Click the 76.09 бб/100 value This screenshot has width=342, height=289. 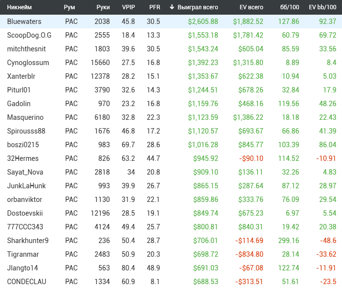[291, 200]
